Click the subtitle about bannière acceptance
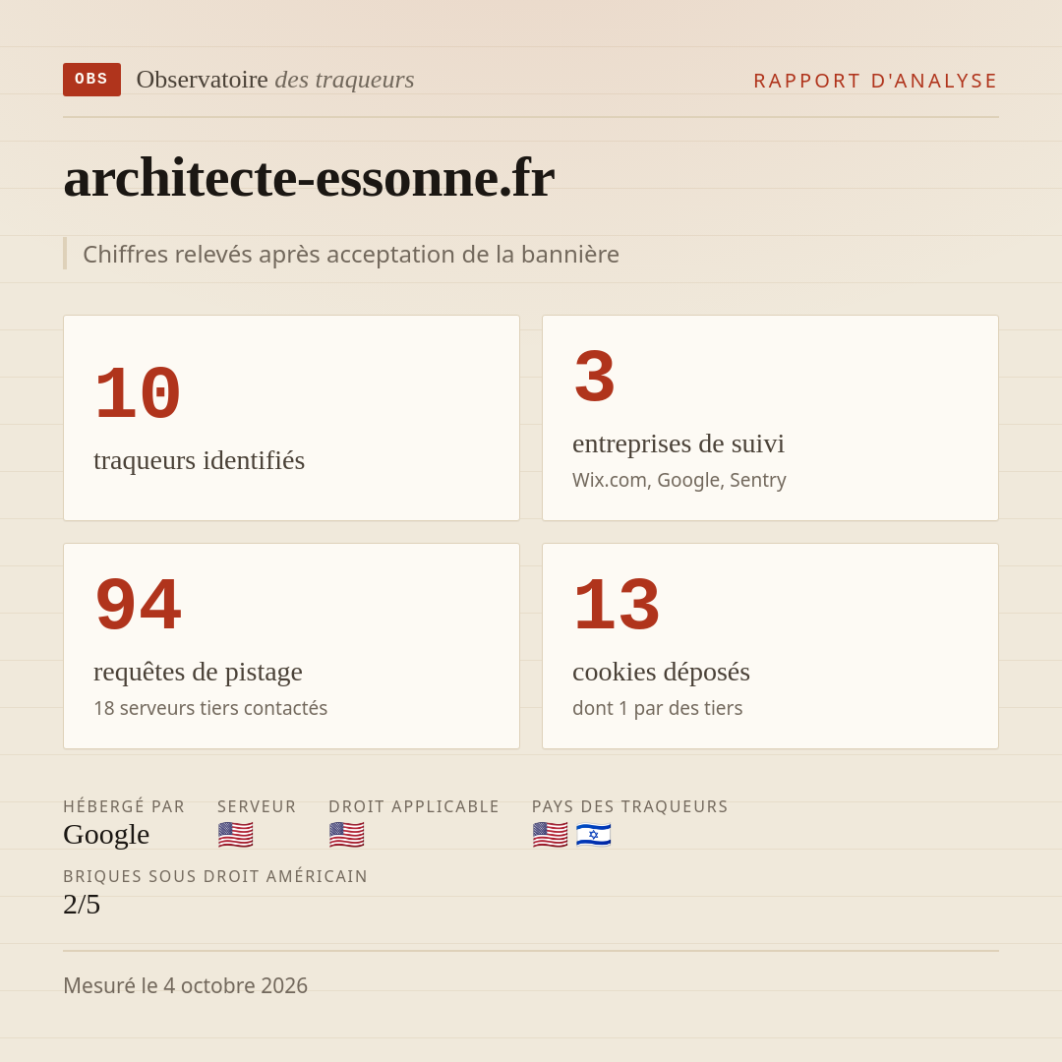Image resolution: width=1062 pixels, height=1062 pixels. click(351, 254)
